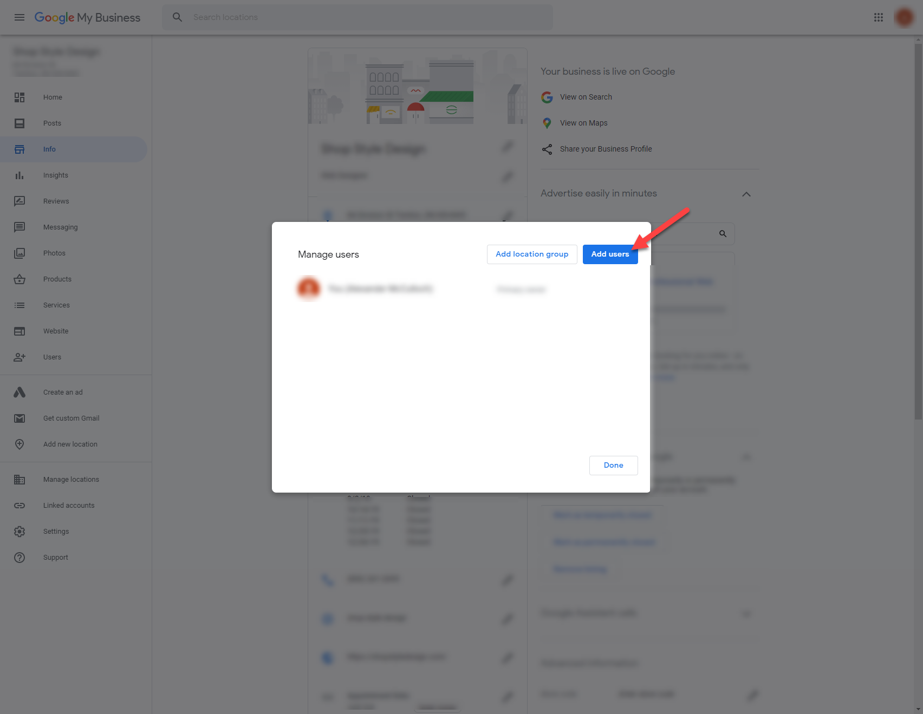Click the share icon beside Share your Business Profile
Viewport: 923px width, 714px height.
[547, 149]
